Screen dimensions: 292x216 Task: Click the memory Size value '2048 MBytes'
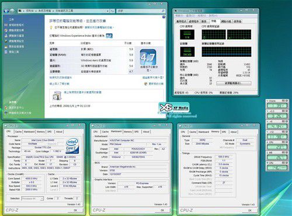click(x=203, y=144)
